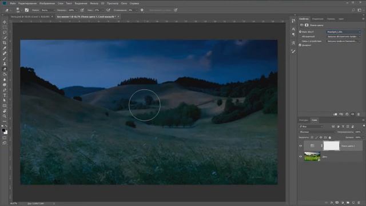Open the search icon at top right
Viewport: 366px width, 206px height.
coord(353,10)
